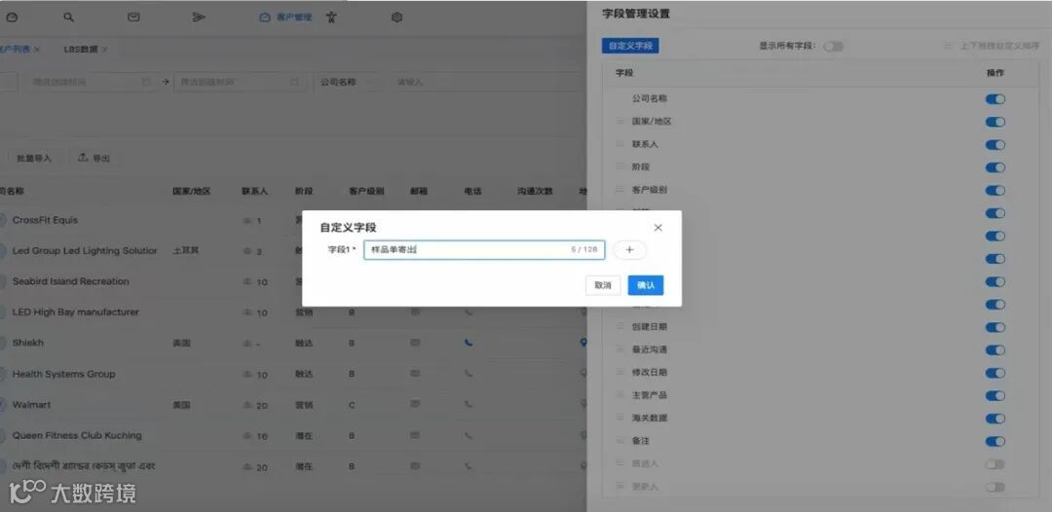Toggle the 海关数据 field switch

click(x=995, y=419)
